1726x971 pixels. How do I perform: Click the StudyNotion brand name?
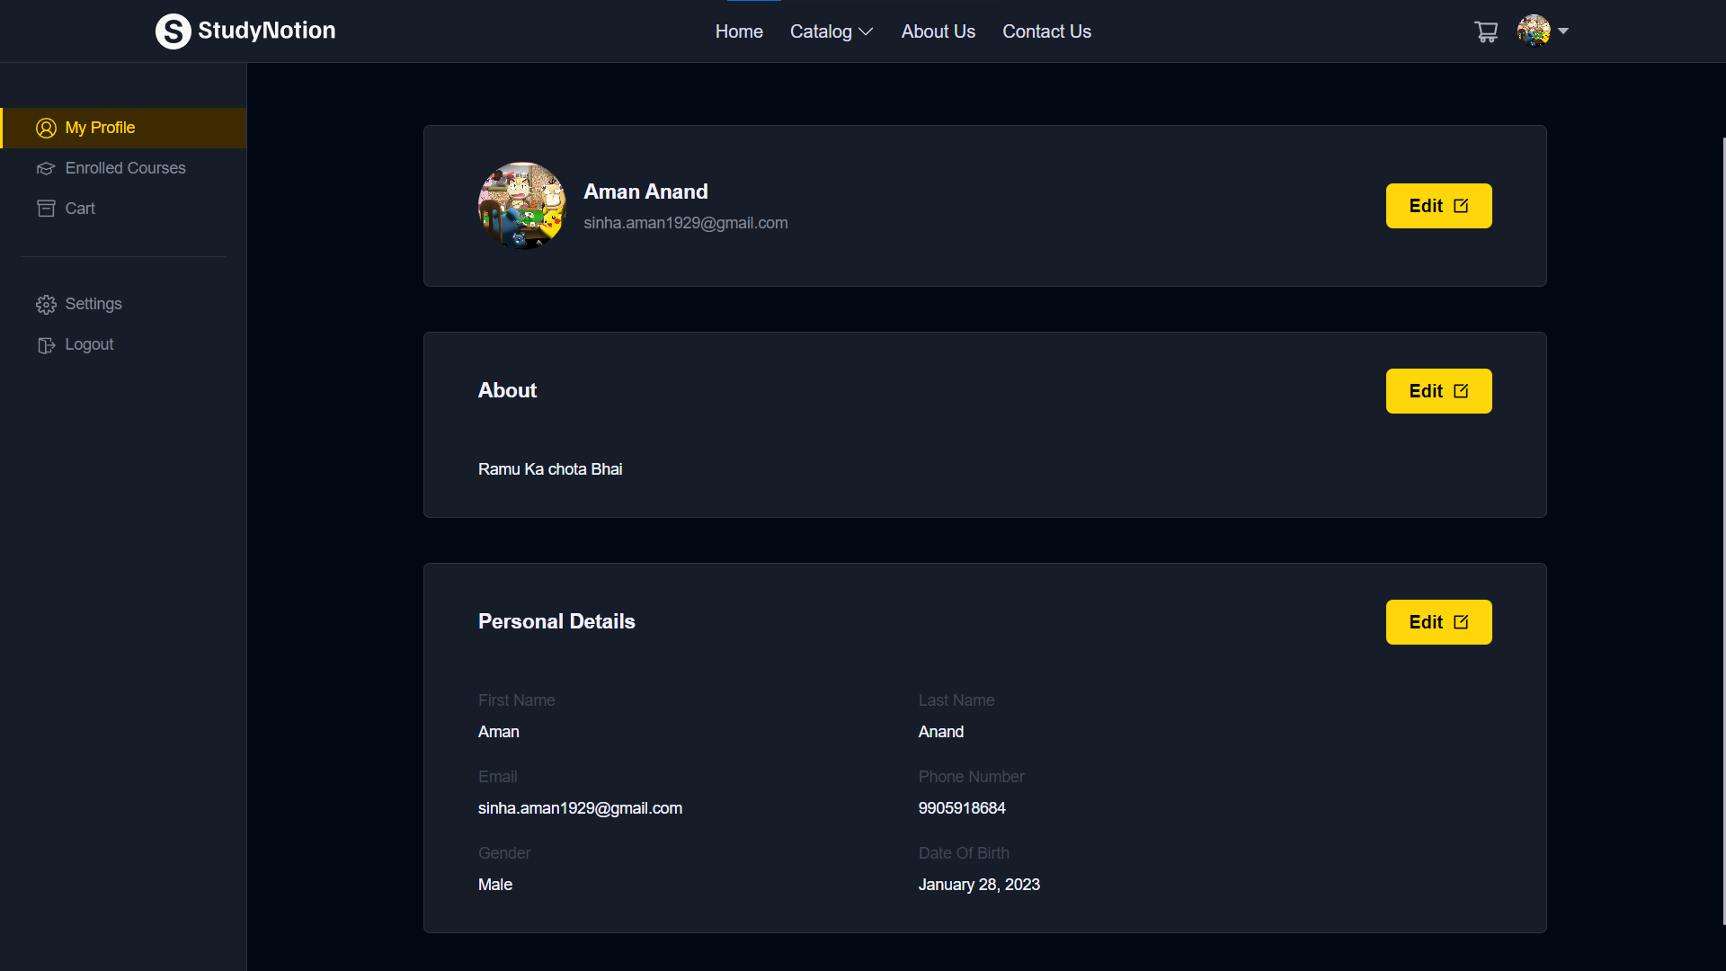coord(266,31)
